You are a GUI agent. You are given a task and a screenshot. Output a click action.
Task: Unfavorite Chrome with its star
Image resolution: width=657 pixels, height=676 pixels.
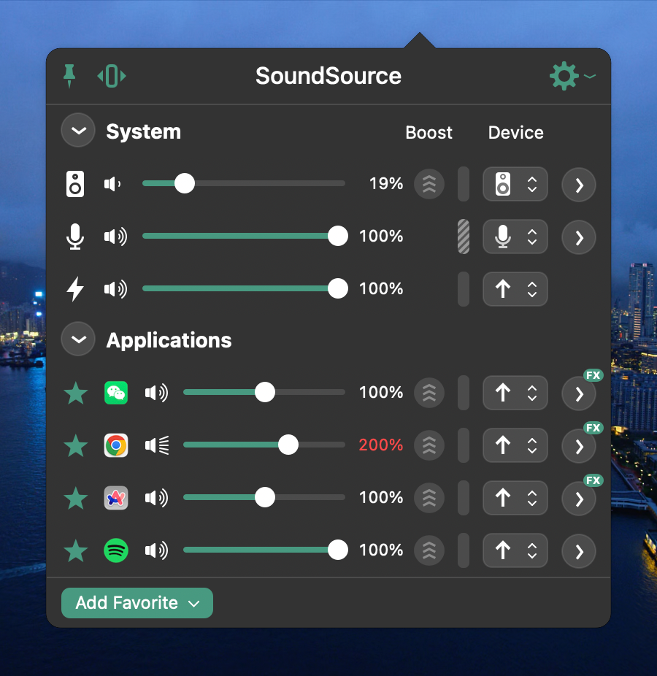[76, 446]
